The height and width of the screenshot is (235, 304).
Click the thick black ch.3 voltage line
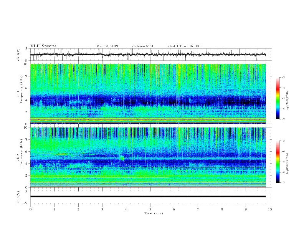coord(148,197)
